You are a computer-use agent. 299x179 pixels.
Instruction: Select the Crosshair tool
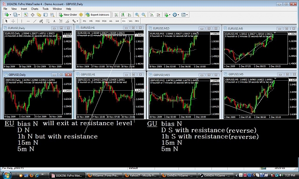pyautogui.click(x=13, y=21)
